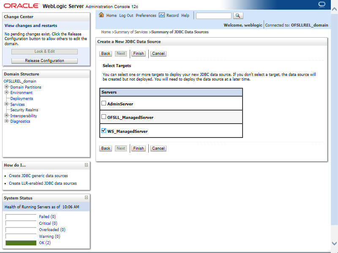Click the top Cancel button
Viewport: 338px width, 253px height.
click(158, 54)
